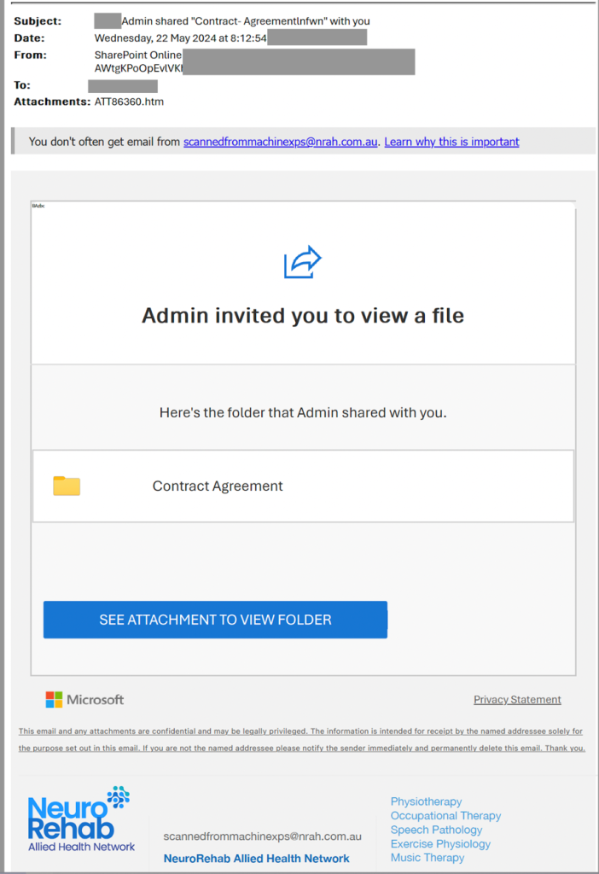Click 'Learn why this is important' link
This screenshot has height=874, width=599.
[x=451, y=142]
